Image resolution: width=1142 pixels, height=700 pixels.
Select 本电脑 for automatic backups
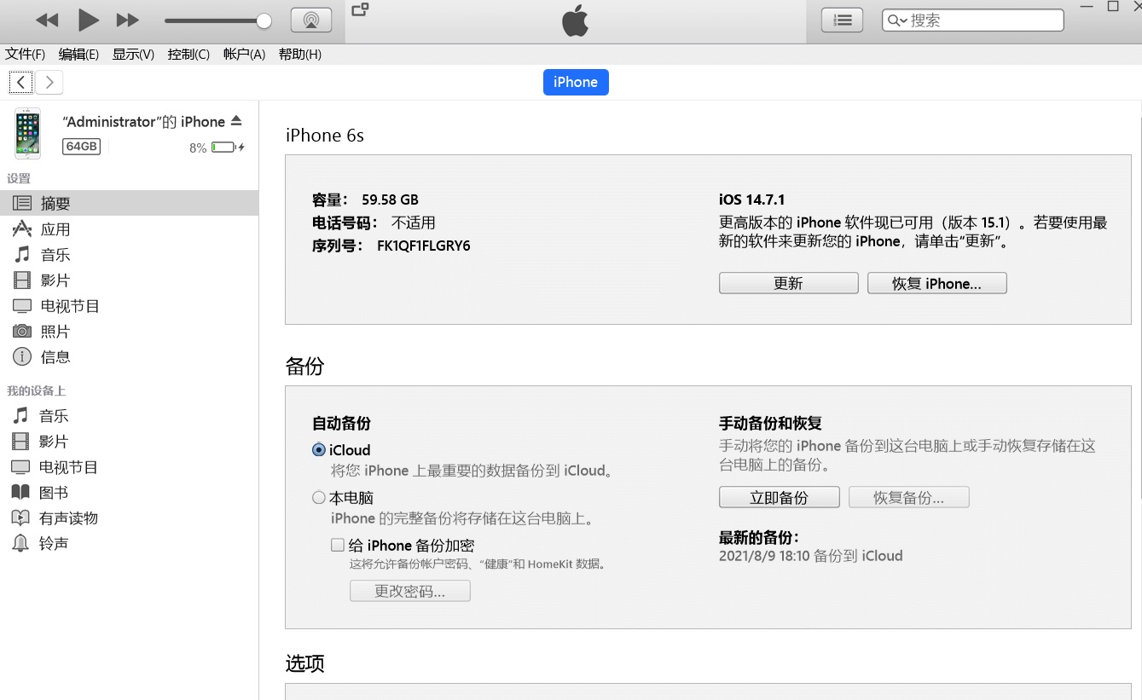318,497
